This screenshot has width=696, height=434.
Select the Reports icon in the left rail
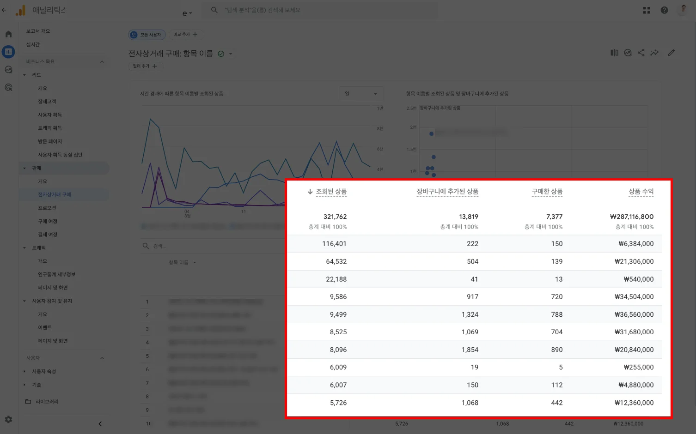[8, 52]
